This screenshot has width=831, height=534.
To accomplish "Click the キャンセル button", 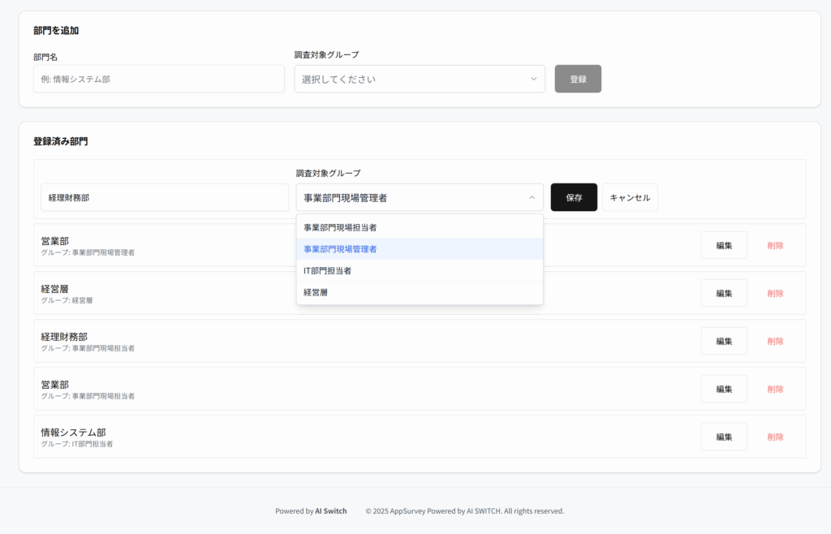I will (x=630, y=197).
